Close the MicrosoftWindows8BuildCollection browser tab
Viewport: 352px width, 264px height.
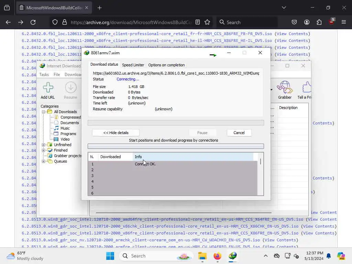coord(87,8)
